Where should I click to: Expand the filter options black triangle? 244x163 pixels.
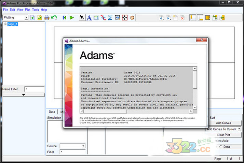(24, 94)
